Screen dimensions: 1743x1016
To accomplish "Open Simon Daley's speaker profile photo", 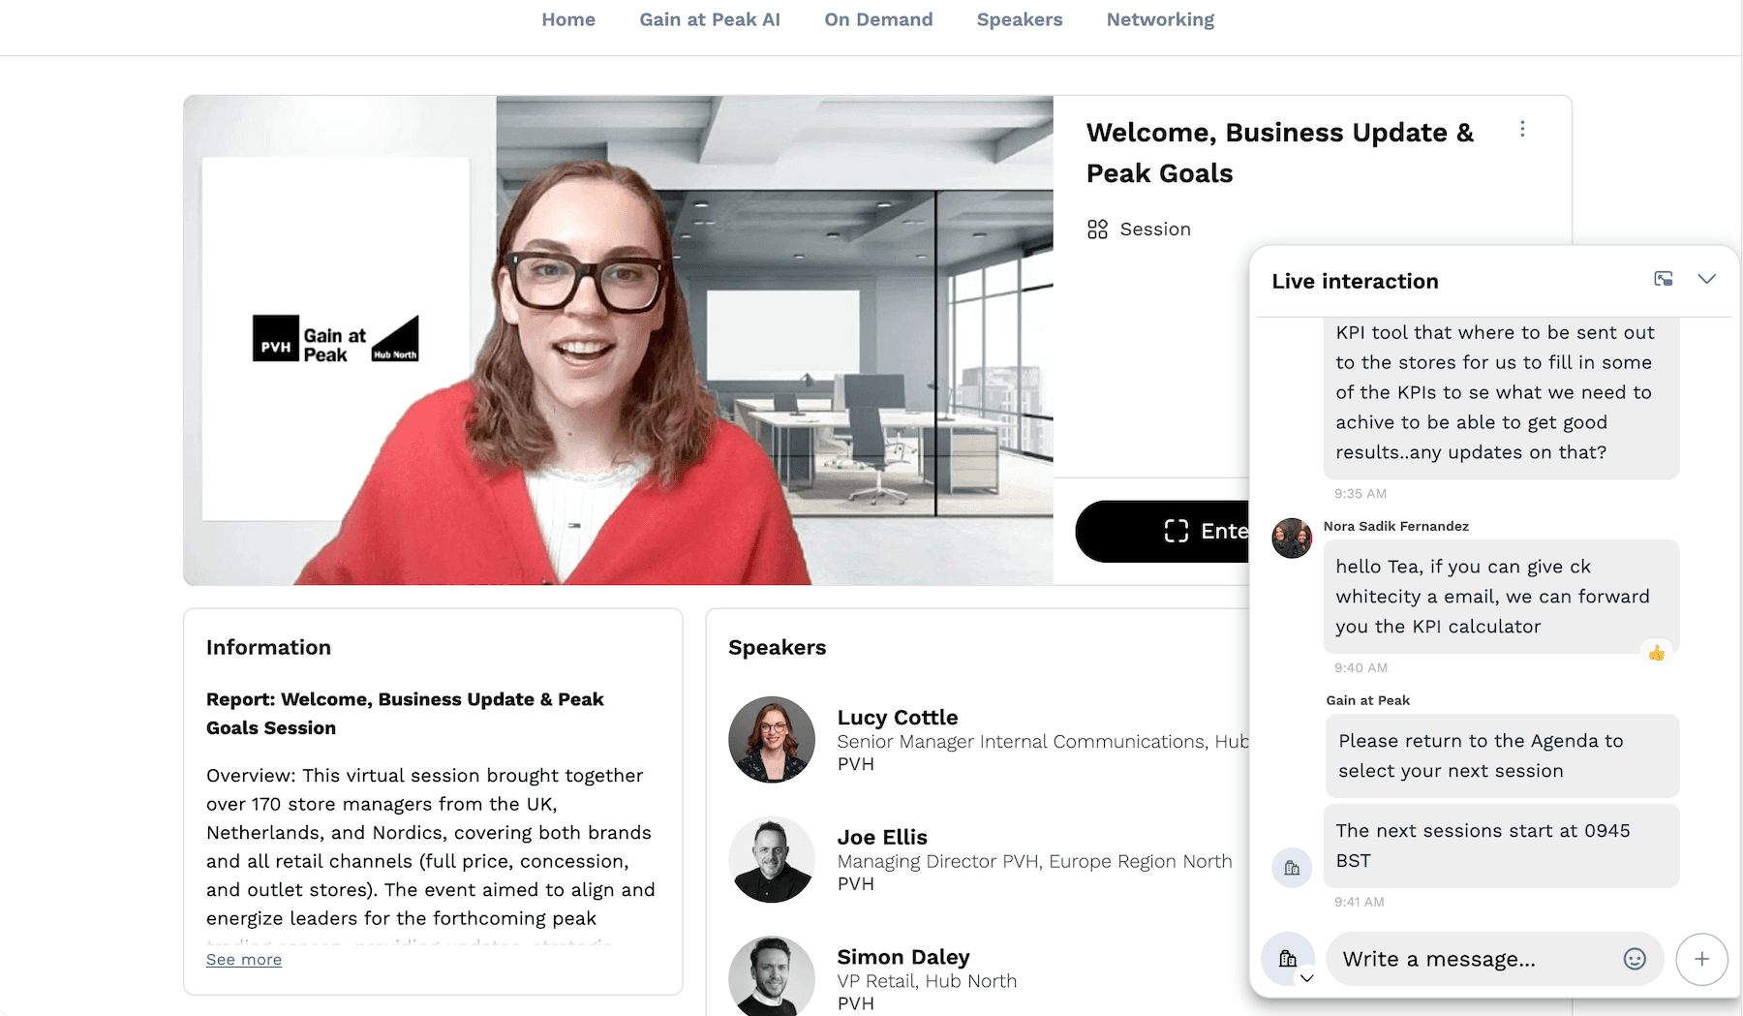I will pos(772,976).
